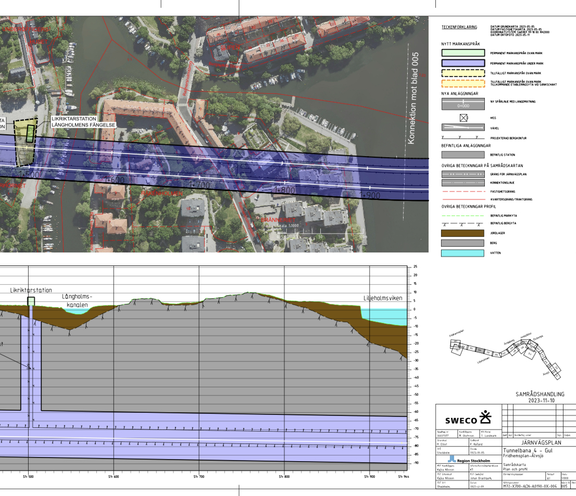Click the cyan Vatten legend swatch
The image size is (576, 496).
pos(463,253)
